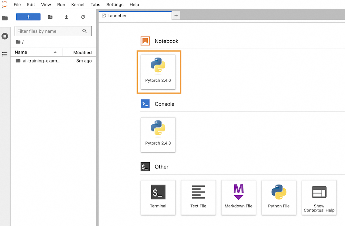Launch a Pytorch 2.4.0 Notebook

point(159,71)
